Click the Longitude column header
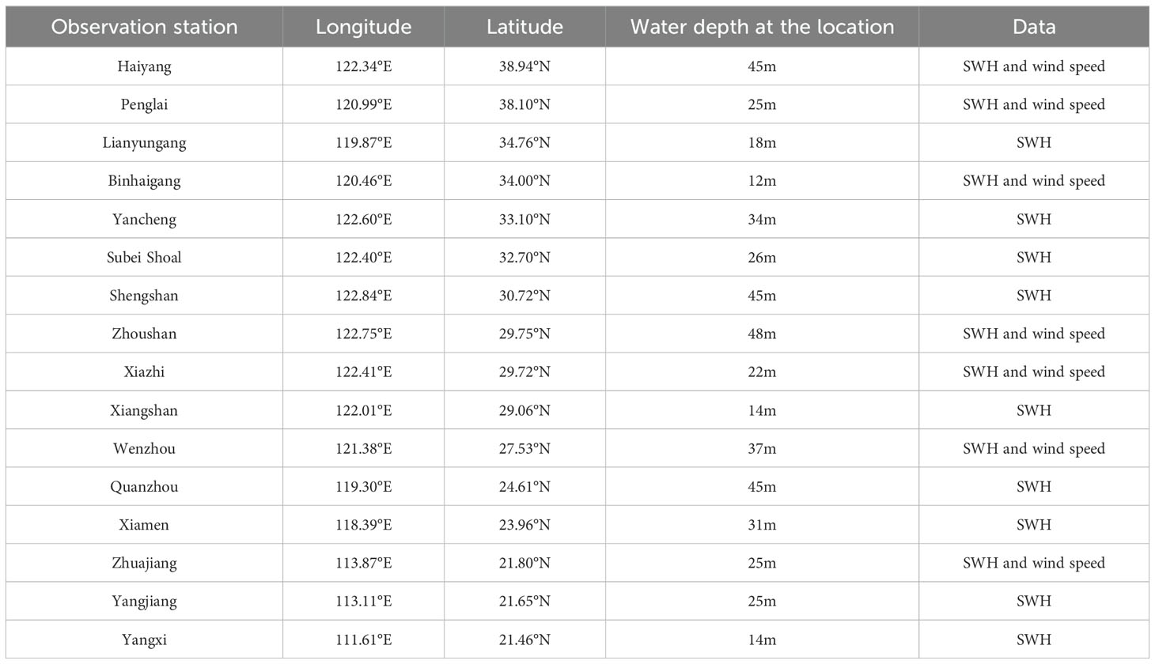This screenshot has width=1155, height=664. 363,27
